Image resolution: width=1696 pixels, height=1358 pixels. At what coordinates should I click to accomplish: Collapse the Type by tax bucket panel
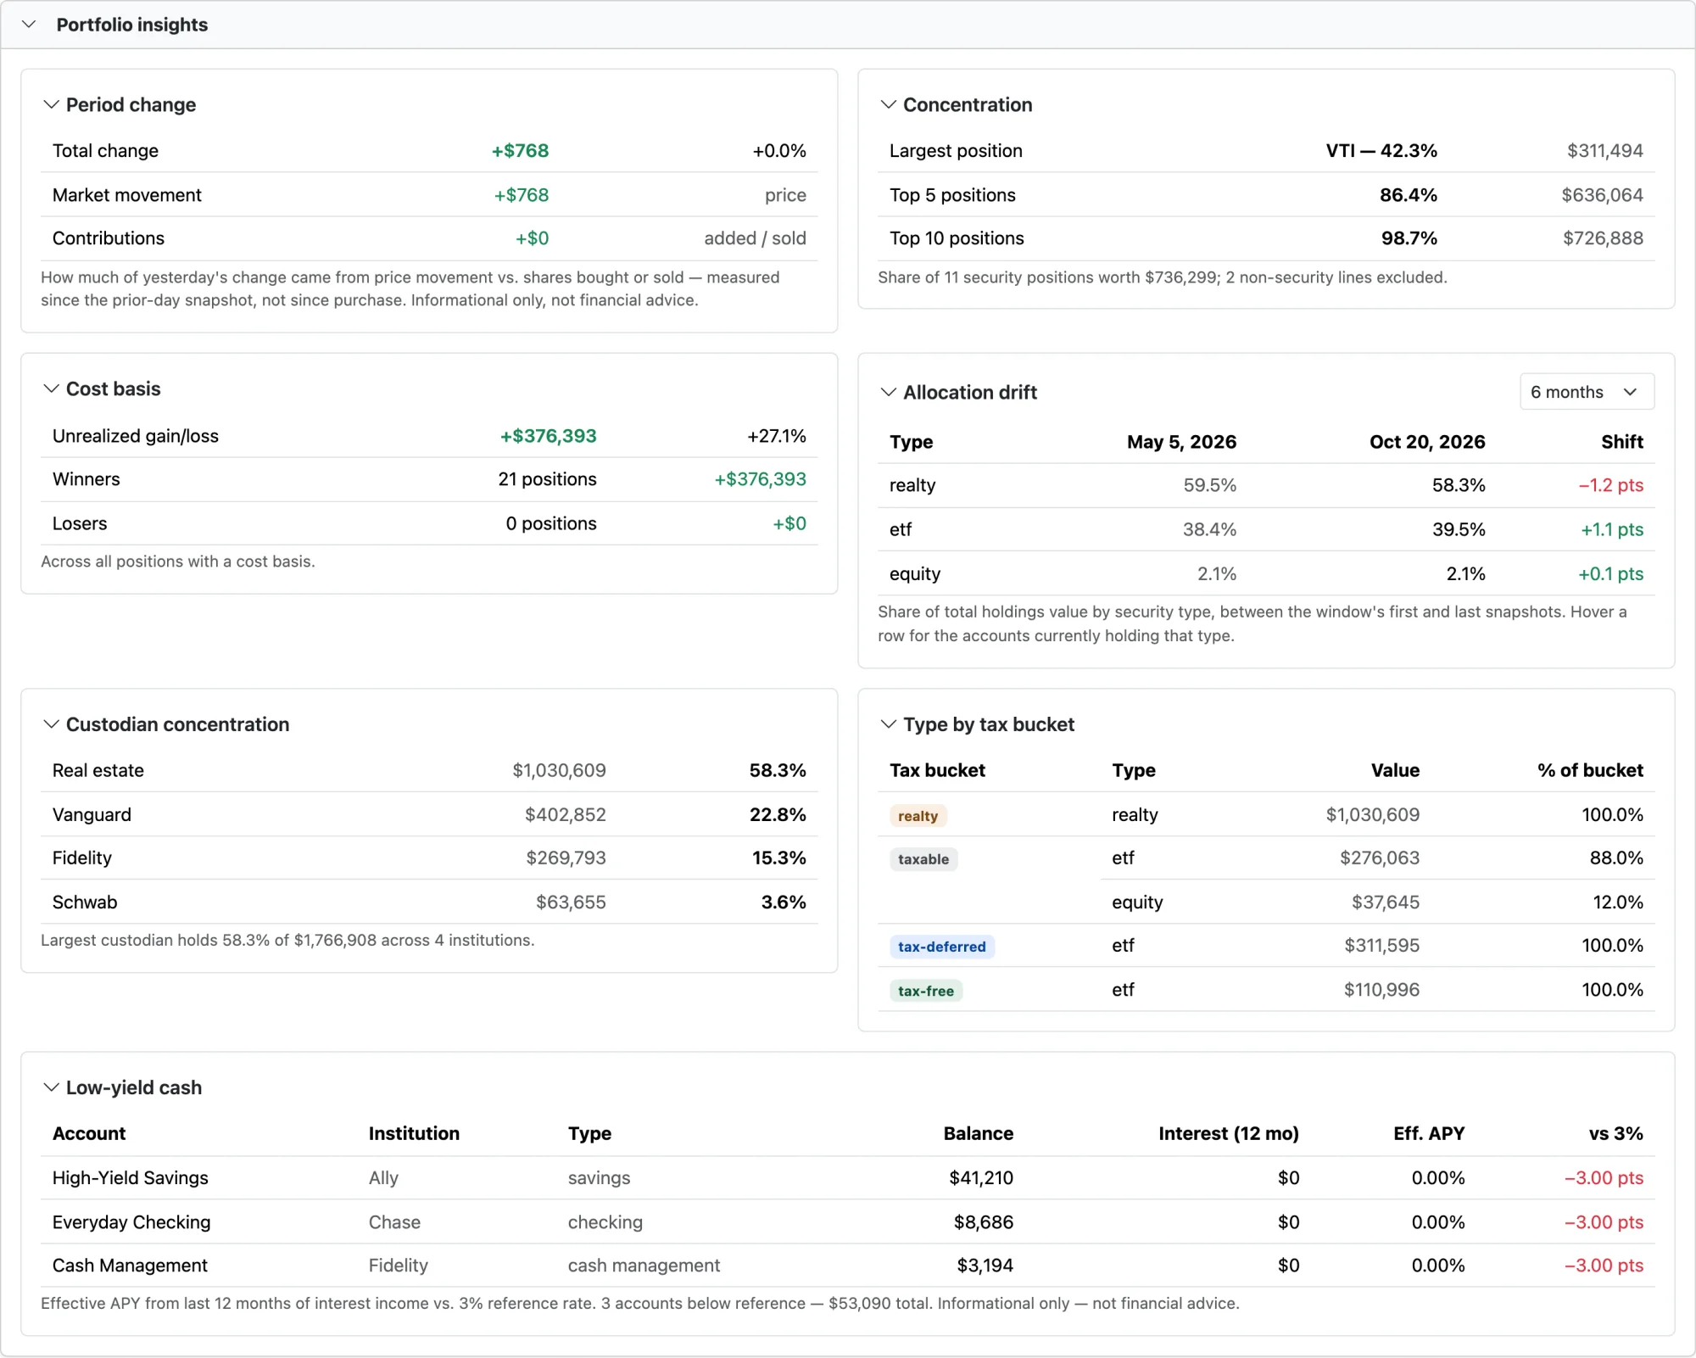click(888, 724)
